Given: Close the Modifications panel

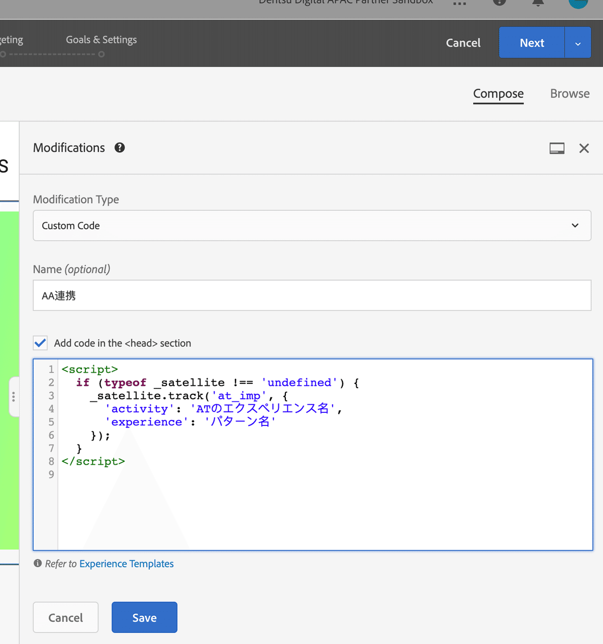Looking at the screenshot, I should [584, 148].
